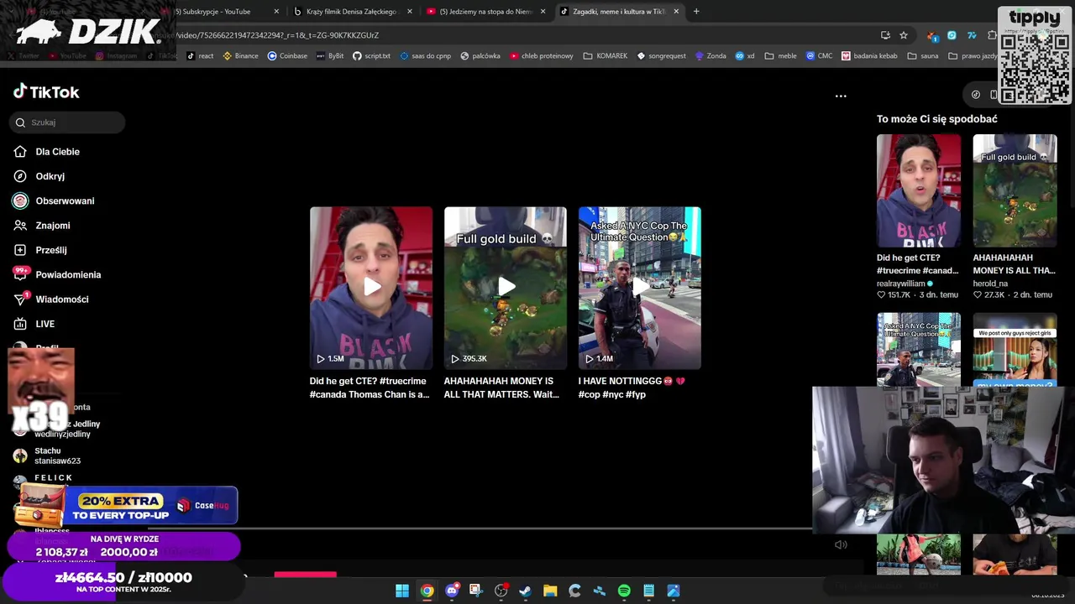
Task: Like the herold_na video showing 27.3K
Action: coord(978,295)
